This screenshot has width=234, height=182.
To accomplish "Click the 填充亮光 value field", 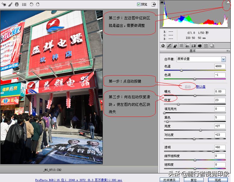I will 220,109.
